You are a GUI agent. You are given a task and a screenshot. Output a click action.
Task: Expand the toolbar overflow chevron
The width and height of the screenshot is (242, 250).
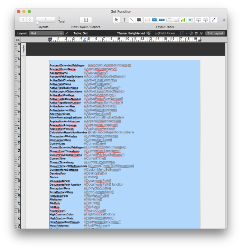[x=224, y=20]
